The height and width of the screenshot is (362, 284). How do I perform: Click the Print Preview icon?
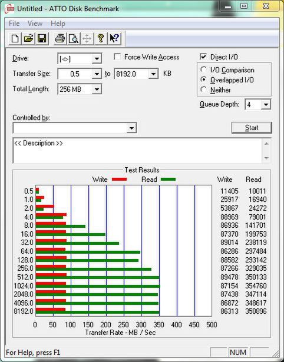(74, 38)
